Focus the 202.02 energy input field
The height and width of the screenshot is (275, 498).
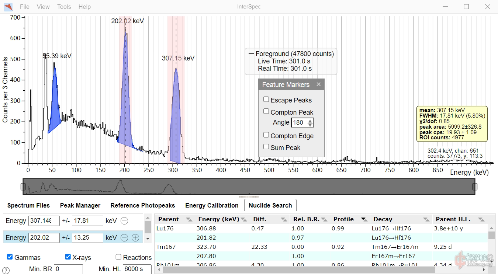(x=44, y=238)
